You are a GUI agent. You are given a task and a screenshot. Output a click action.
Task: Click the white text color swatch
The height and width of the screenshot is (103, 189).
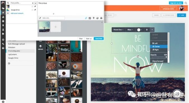139,30
